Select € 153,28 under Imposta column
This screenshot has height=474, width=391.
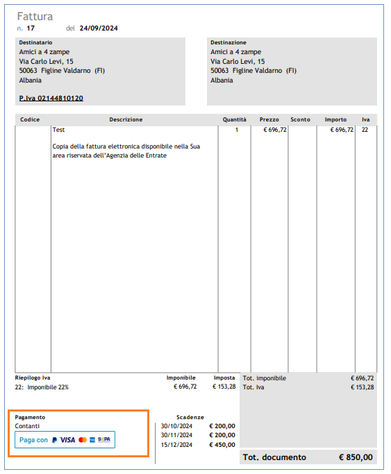point(224,387)
